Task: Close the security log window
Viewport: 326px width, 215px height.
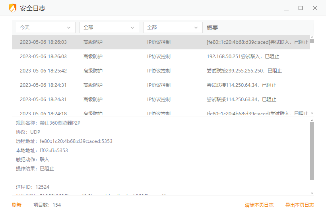Action: (315, 8)
